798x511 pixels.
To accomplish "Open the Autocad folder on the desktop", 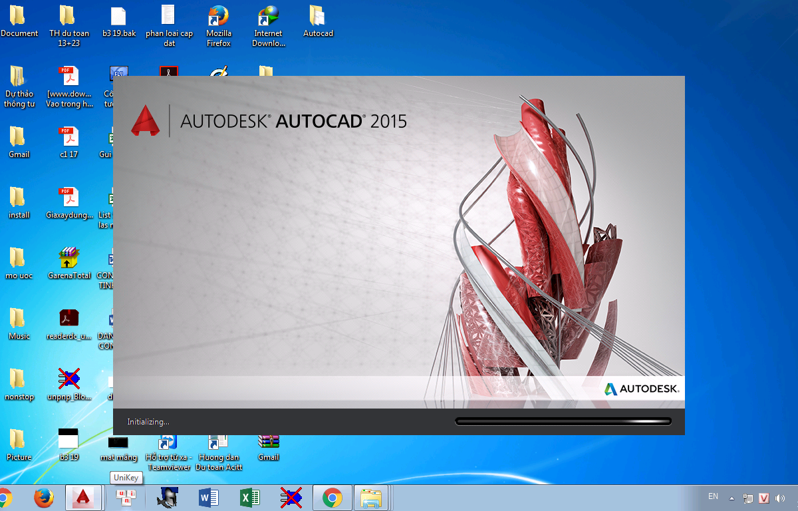I will 318,17.
